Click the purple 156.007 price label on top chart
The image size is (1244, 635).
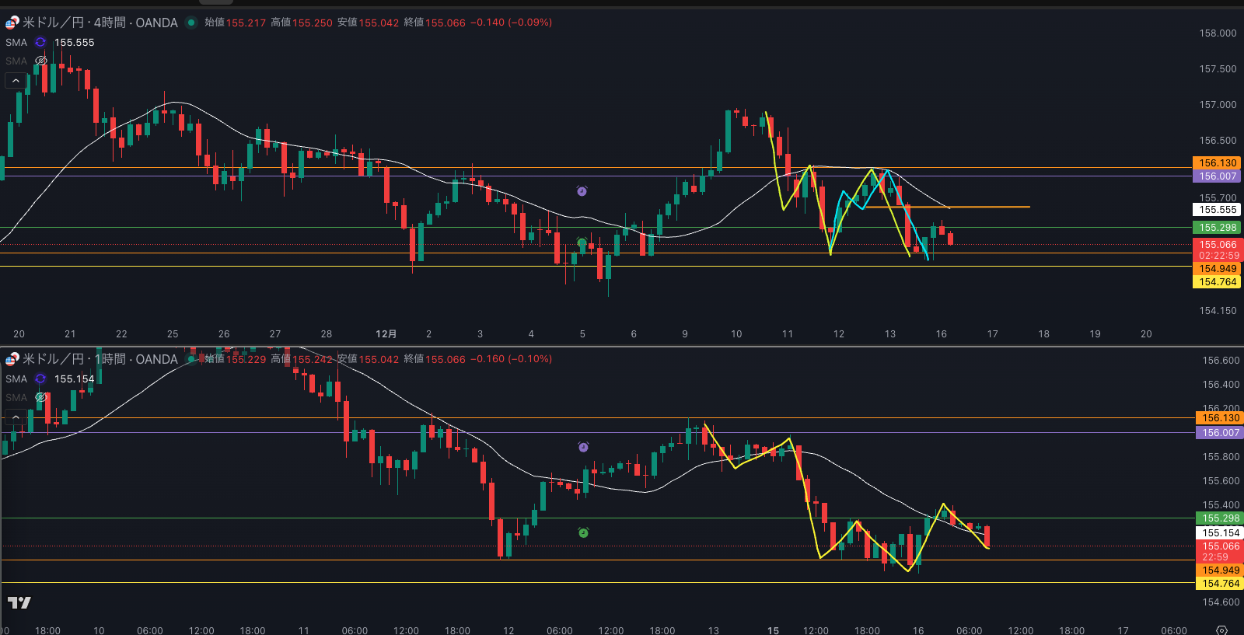(x=1217, y=176)
